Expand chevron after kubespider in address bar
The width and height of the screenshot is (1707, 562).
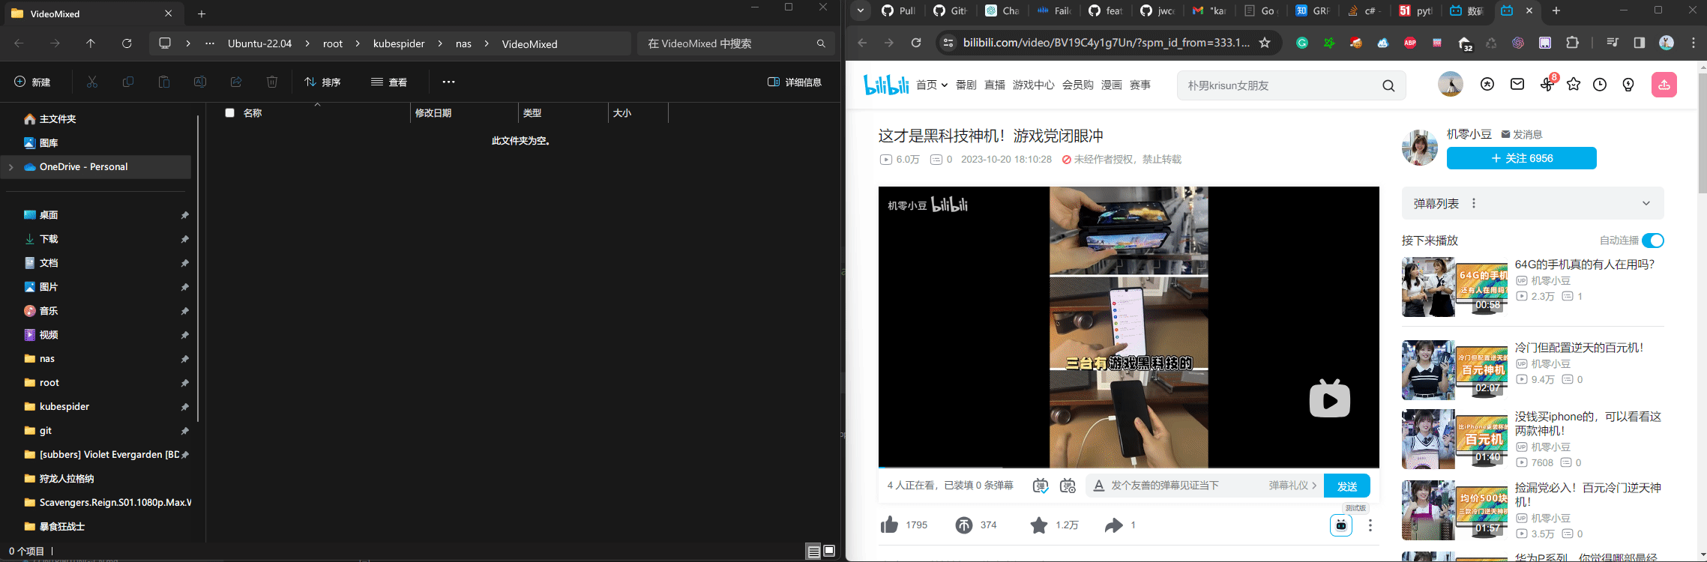pyautogui.click(x=440, y=43)
